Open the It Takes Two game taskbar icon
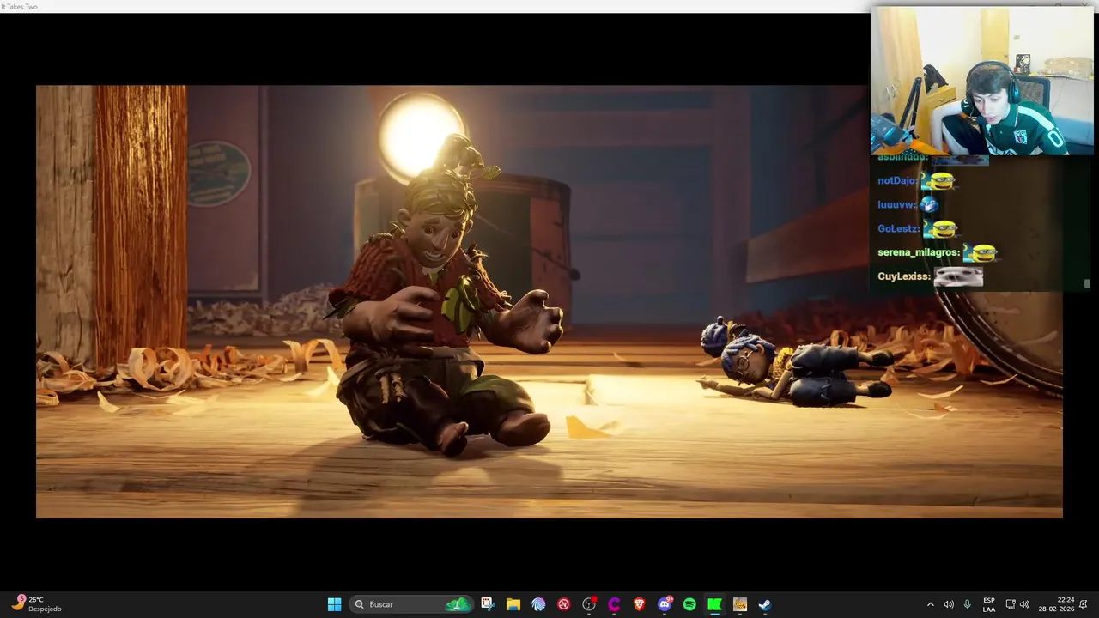Image resolution: width=1099 pixels, height=618 pixels. [x=740, y=604]
